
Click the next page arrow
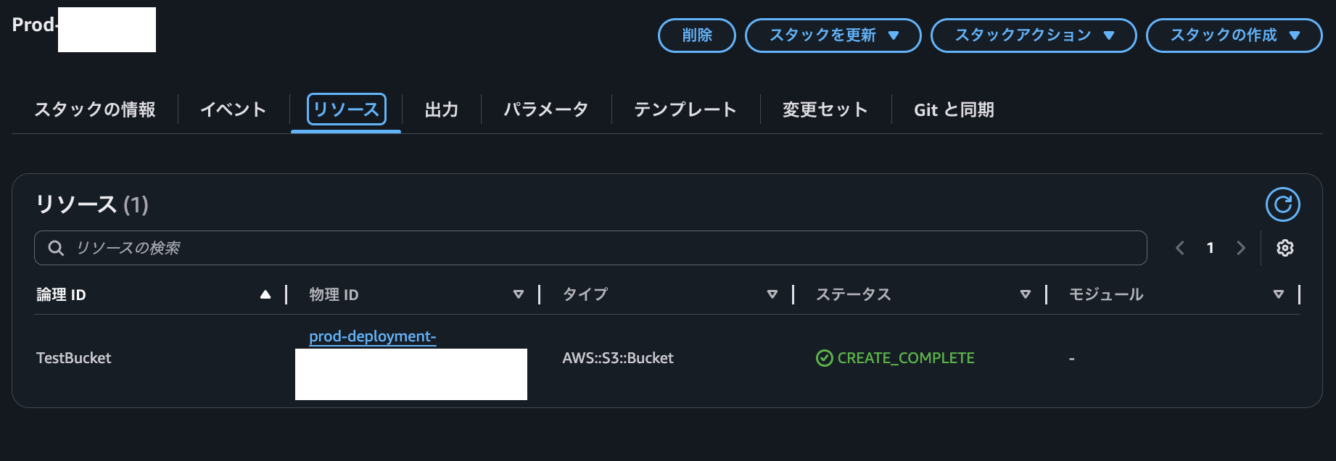click(x=1241, y=247)
